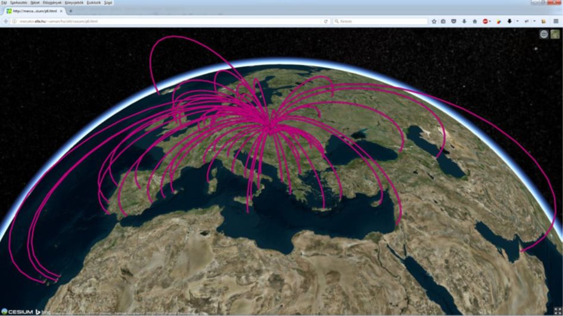Click the Cesium logo credit
The width and height of the screenshot is (563, 316).
[x=17, y=312]
